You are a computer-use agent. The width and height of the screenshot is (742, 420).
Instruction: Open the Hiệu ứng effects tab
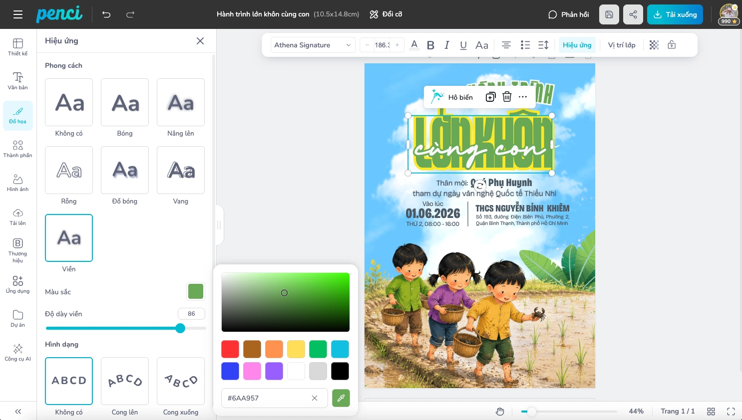click(577, 45)
